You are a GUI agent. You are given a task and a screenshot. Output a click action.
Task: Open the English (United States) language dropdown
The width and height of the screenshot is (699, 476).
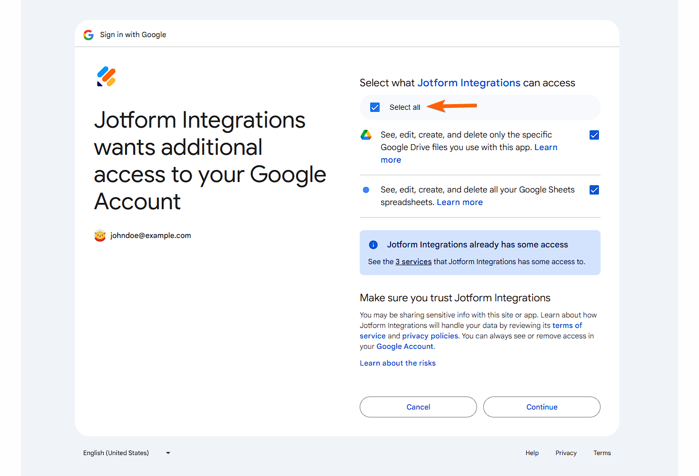pos(116,453)
